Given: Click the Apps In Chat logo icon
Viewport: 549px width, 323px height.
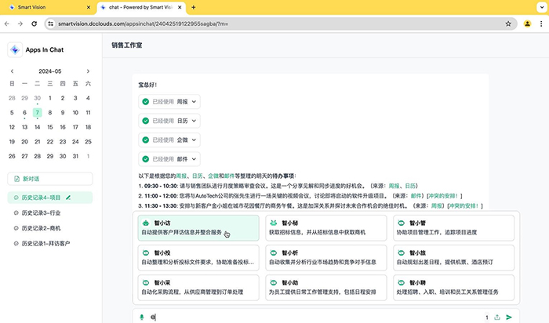Looking at the screenshot, I should coord(15,49).
